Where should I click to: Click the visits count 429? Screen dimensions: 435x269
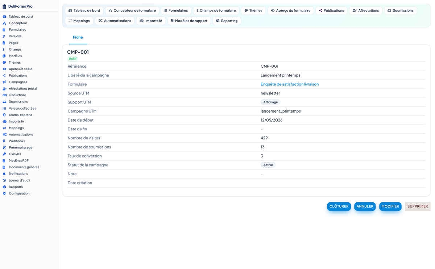264,138
